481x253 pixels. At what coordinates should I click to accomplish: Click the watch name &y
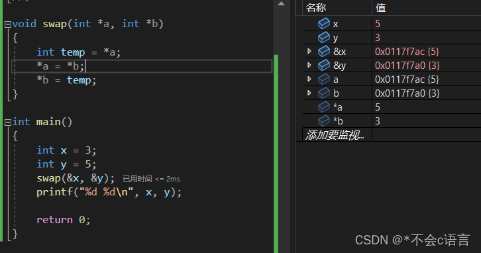[340, 66]
